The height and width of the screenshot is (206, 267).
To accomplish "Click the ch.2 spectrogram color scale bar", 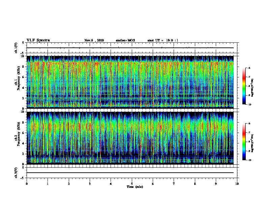I will tap(244, 142).
